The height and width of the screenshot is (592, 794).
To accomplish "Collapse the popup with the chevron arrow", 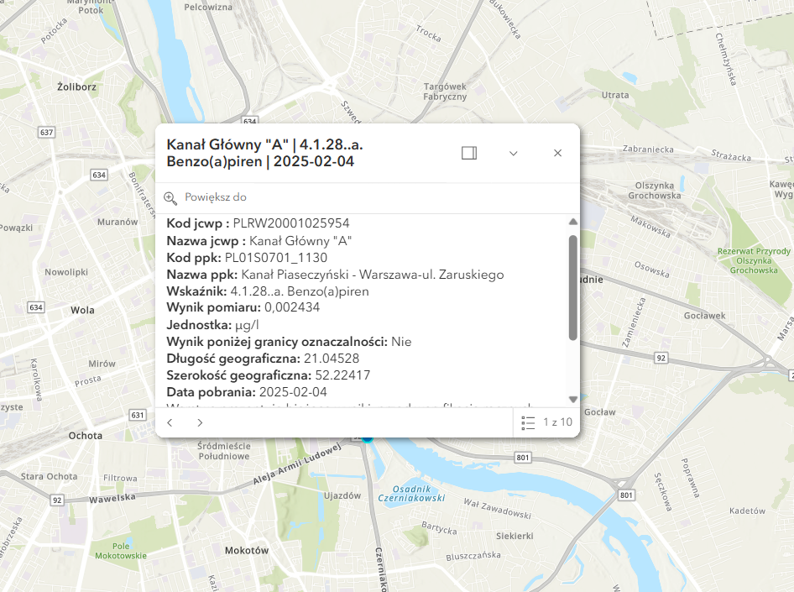I will click(514, 153).
